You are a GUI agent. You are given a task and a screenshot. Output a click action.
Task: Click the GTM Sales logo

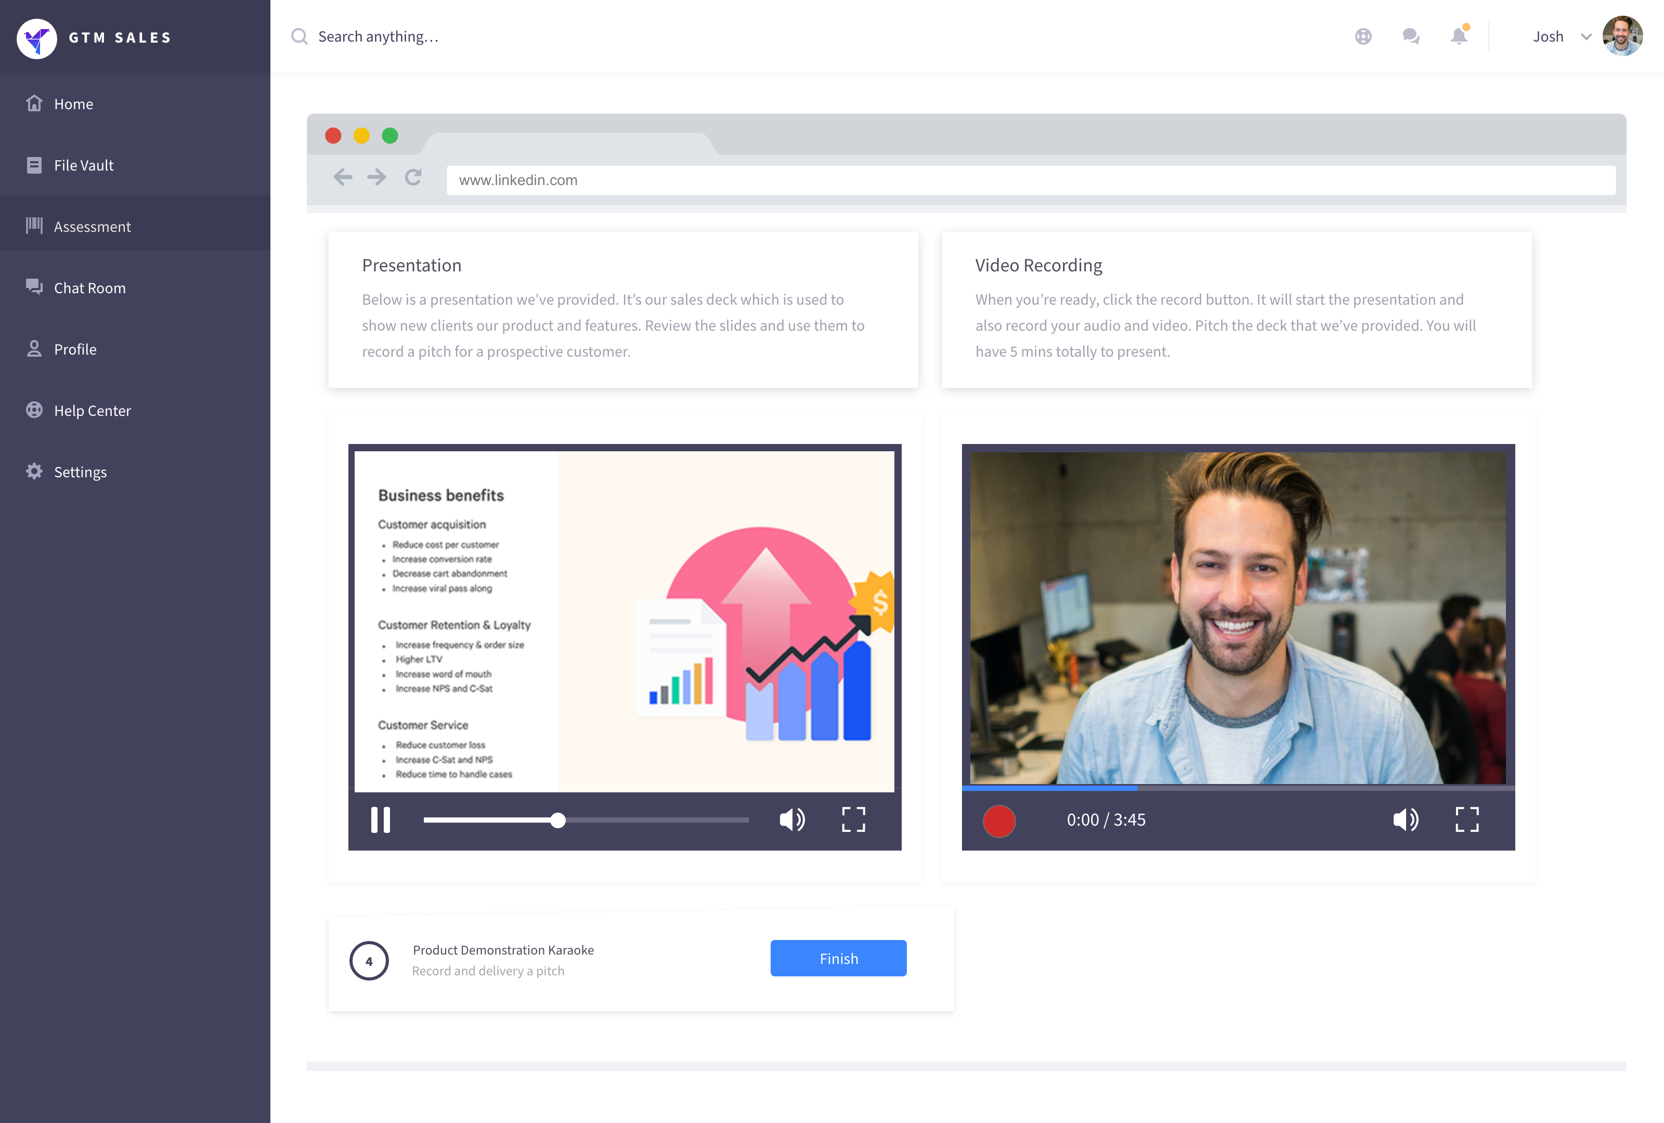[x=37, y=38]
